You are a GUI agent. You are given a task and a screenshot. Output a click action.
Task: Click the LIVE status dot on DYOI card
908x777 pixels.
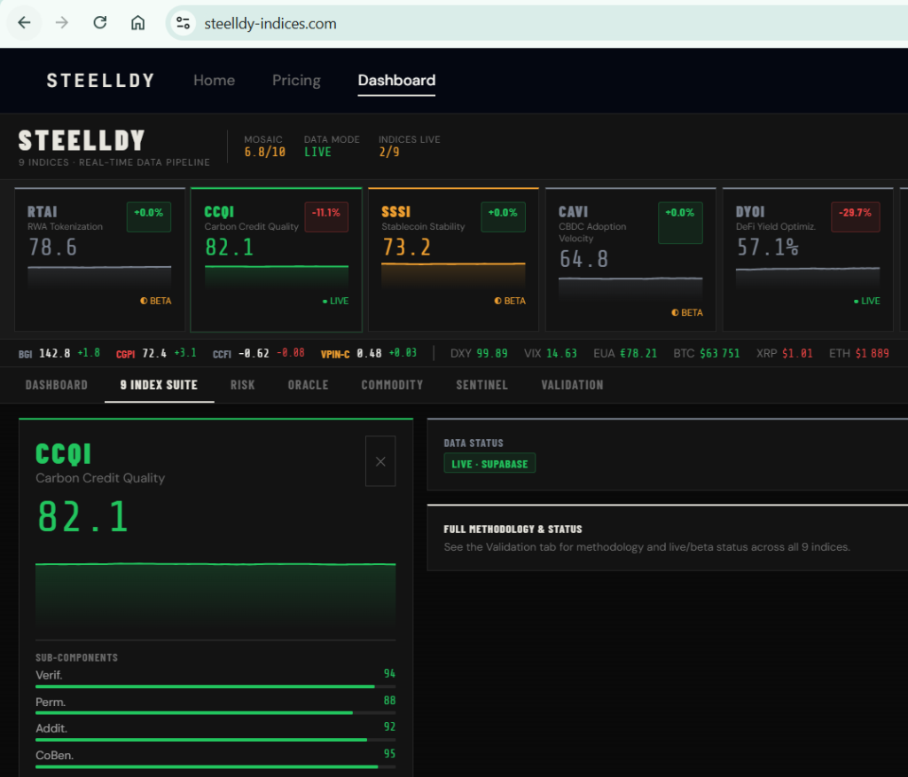coord(856,302)
